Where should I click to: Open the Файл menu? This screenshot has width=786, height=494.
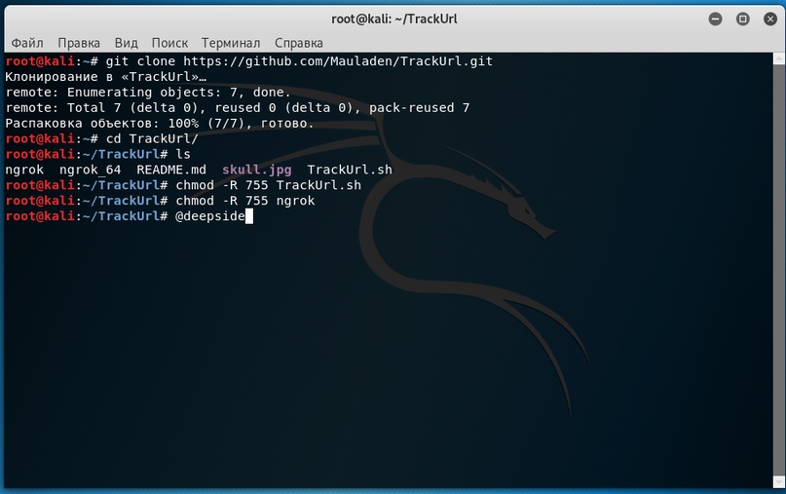[27, 43]
